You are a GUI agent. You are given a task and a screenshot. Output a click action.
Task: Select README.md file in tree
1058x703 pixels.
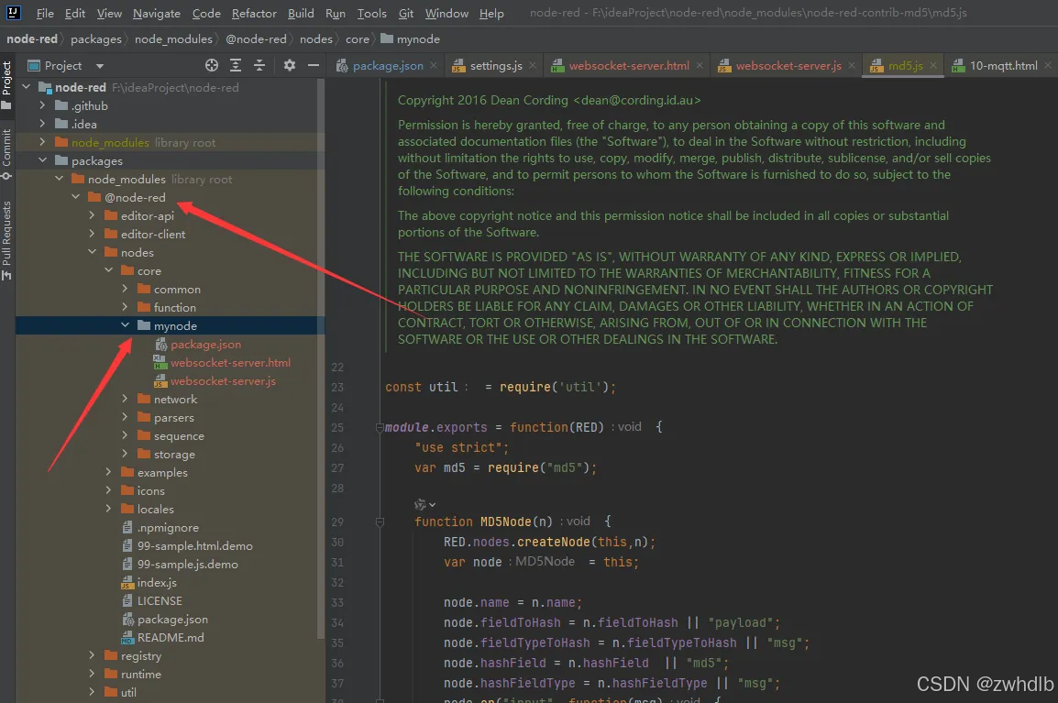tap(170, 638)
